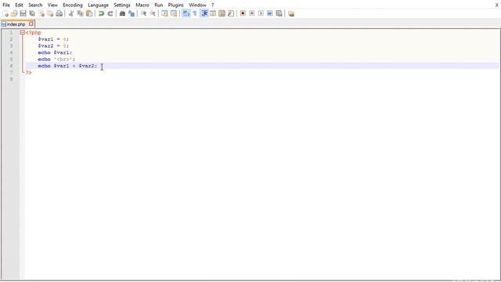Click the Stop Recording macro icon

point(252,13)
